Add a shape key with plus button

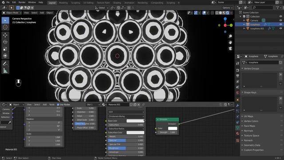tap(280, 98)
